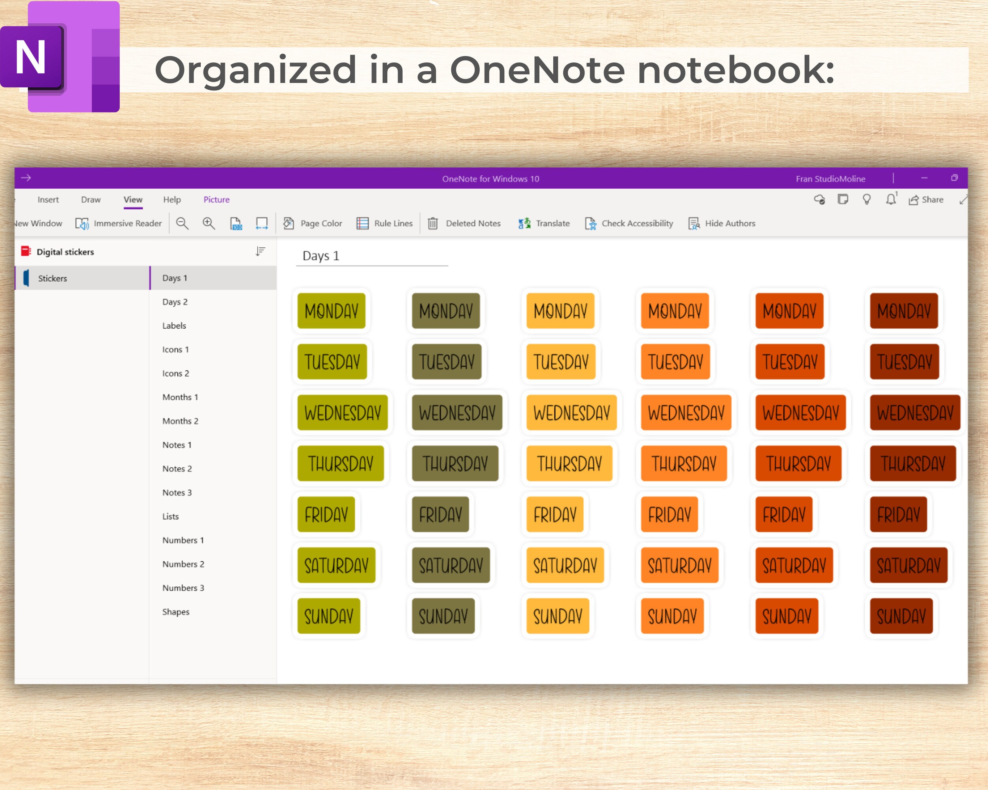Open the Notes 1 page
The image size is (988, 790).
(213, 445)
